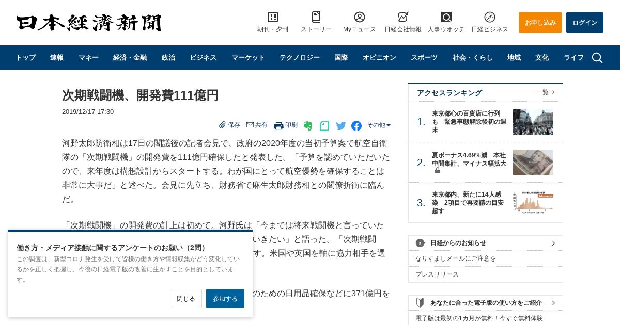Open 速報 navigation tab

[x=57, y=58]
